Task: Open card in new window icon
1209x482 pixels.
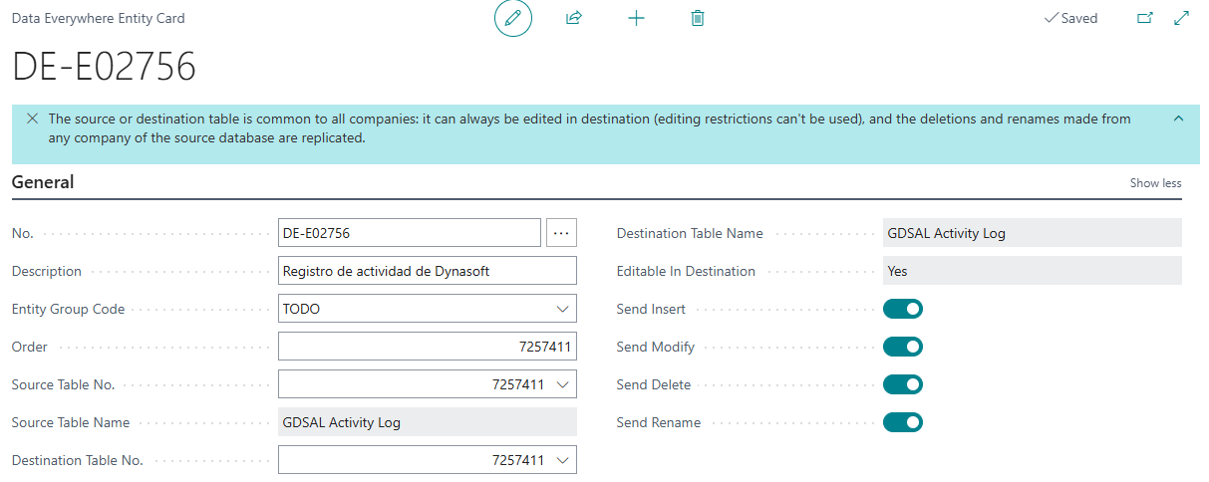Action: coord(1145,18)
